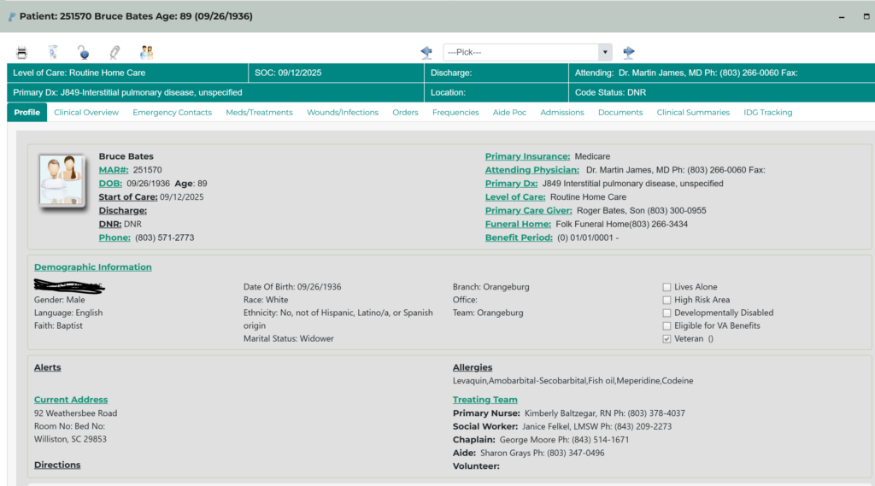Open the Aide Poc tab
Image resolution: width=875 pixels, height=486 pixels.
point(509,112)
